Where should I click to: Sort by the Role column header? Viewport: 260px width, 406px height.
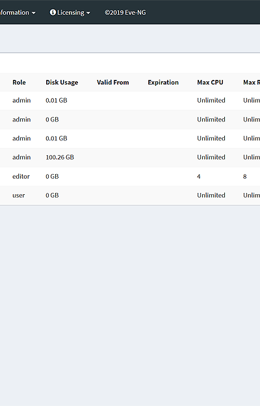coord(19,82)
